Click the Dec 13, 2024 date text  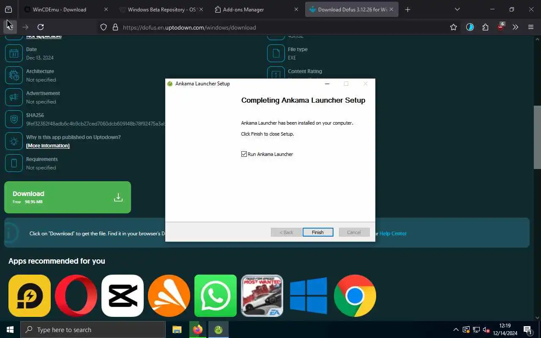(40, 58)
